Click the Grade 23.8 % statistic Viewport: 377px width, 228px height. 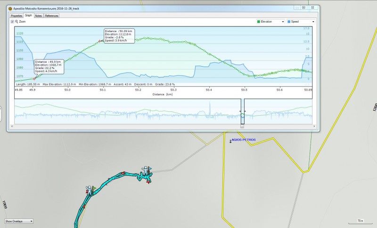pos(165,84)
